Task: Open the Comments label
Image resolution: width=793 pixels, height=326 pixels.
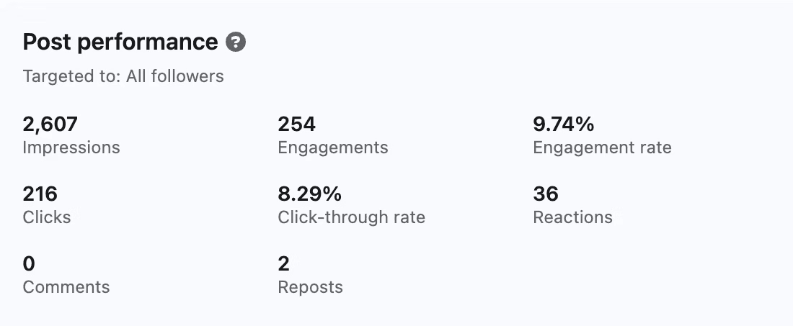Action: tap(66, 287)
